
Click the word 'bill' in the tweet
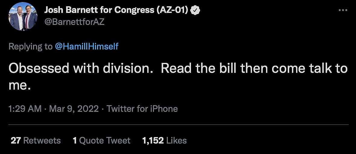pos(227,68)
